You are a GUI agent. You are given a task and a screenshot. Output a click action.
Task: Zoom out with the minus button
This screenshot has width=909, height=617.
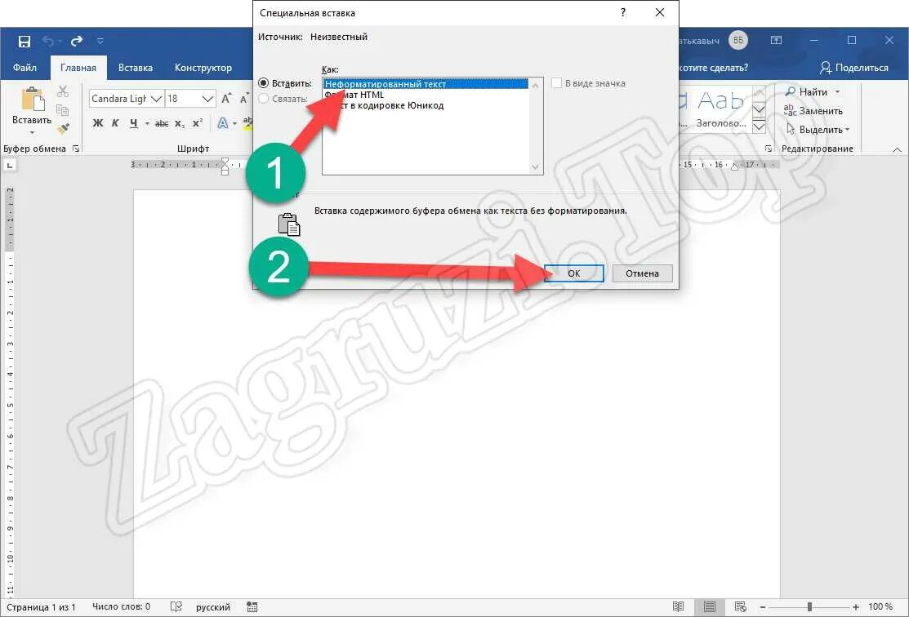click(x=763, y=607)
